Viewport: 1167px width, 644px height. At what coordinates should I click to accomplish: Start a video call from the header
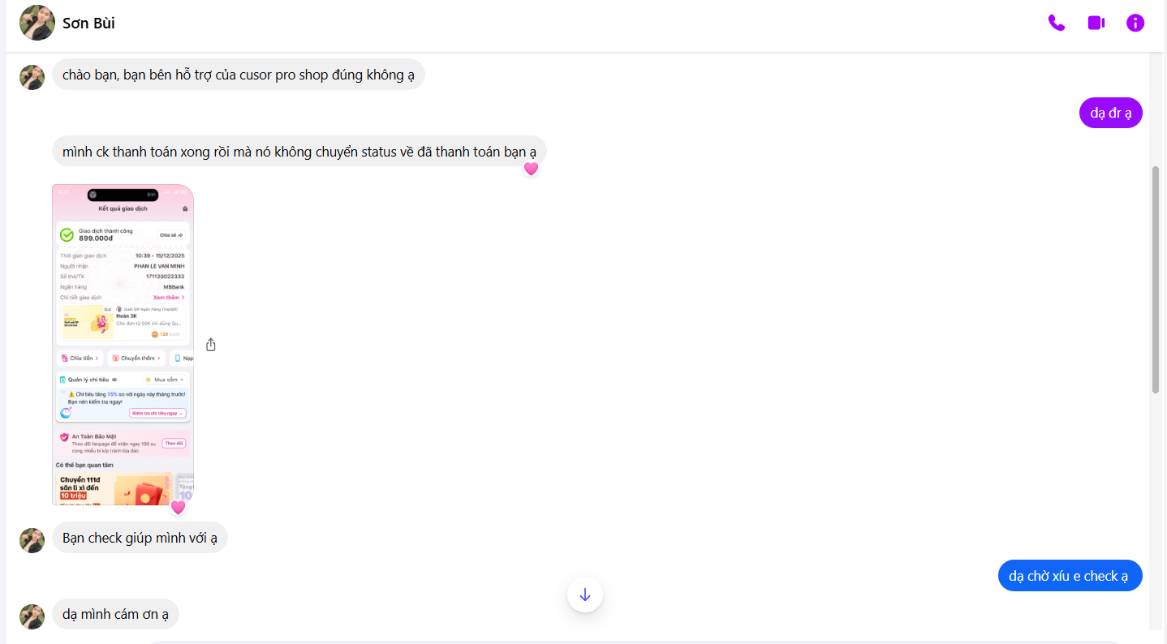[1096, 23]
